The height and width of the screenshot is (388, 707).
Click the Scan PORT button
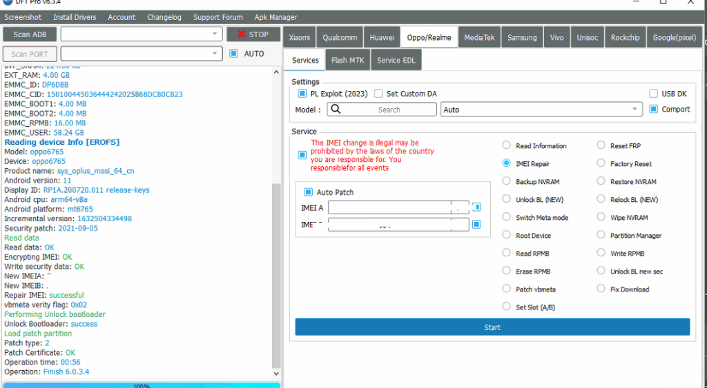coord(30,54)
